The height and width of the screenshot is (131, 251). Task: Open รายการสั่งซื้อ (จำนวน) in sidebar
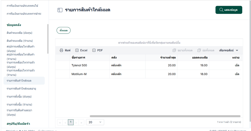click(19, 105)
